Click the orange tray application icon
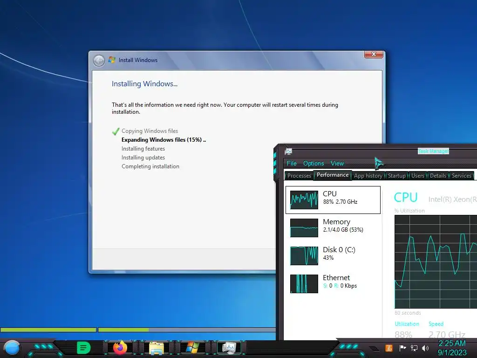 (389, 348)
